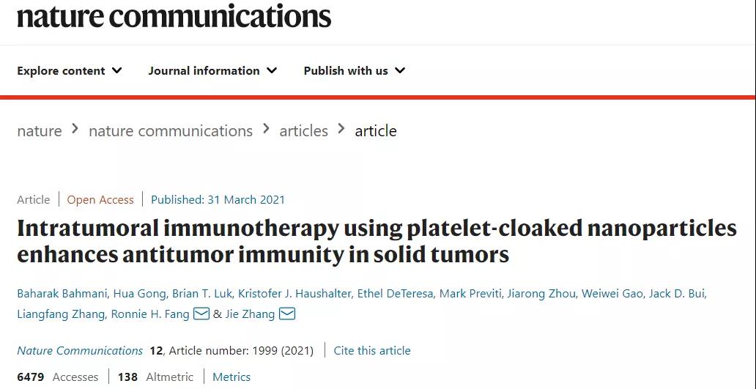Click the Nature Communications journal link in citation
This screenshot has height=389, width=756.
[x=80, y=350]
